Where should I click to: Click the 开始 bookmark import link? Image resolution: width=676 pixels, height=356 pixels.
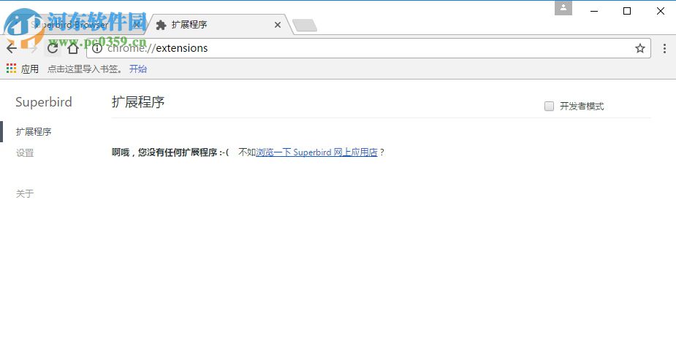(138, 69)
